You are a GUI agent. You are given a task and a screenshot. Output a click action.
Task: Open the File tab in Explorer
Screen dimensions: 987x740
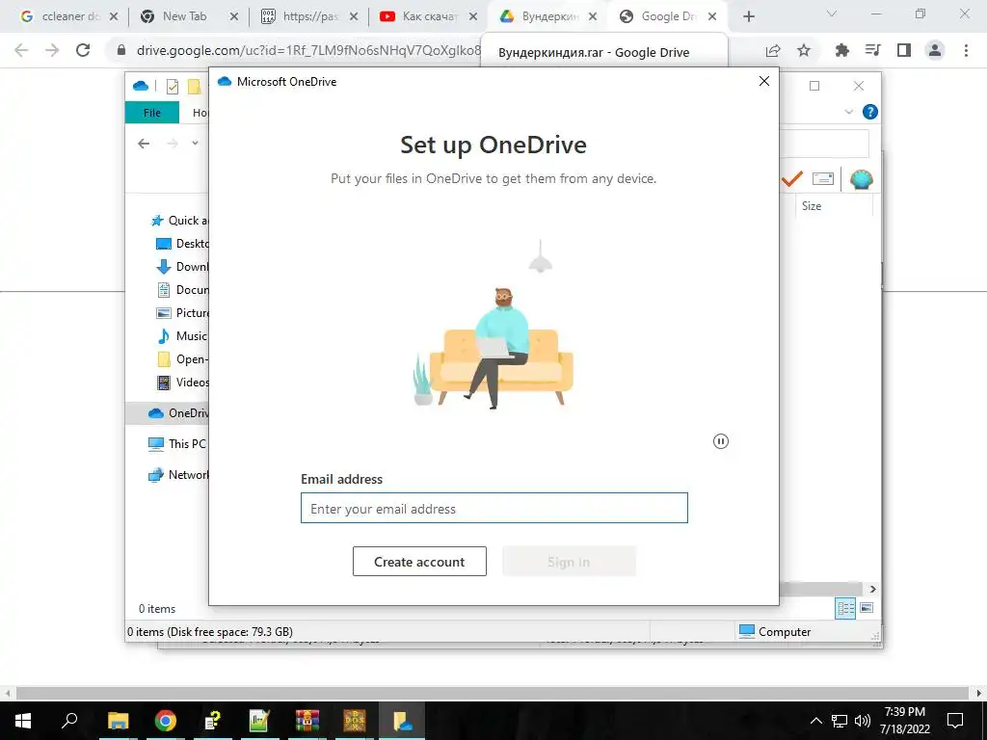click(152, 113)
